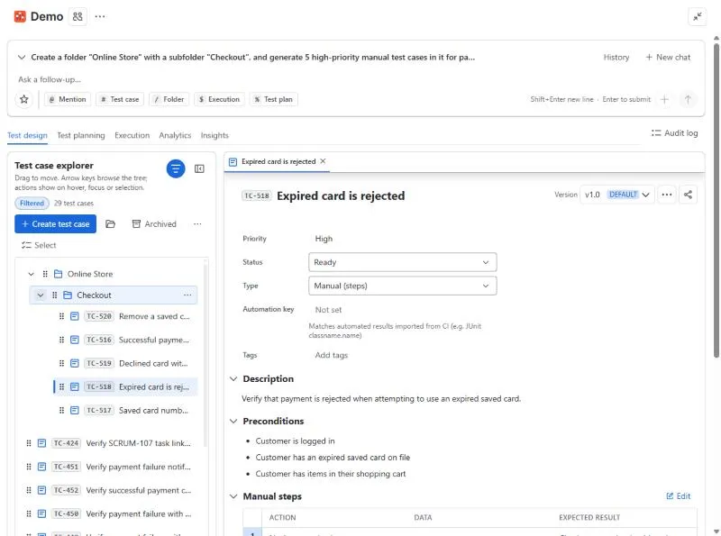Click the drag handle of TC-517 row

pos(61,410)
